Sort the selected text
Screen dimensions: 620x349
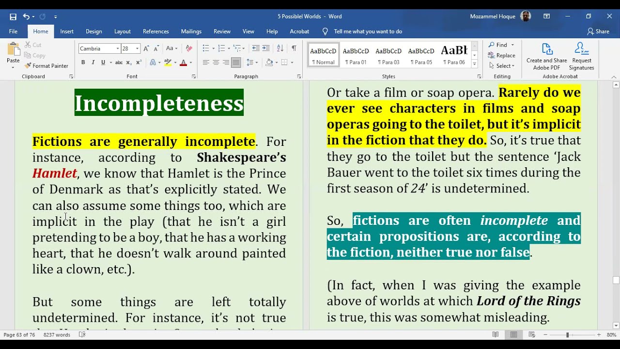[280, 48]
